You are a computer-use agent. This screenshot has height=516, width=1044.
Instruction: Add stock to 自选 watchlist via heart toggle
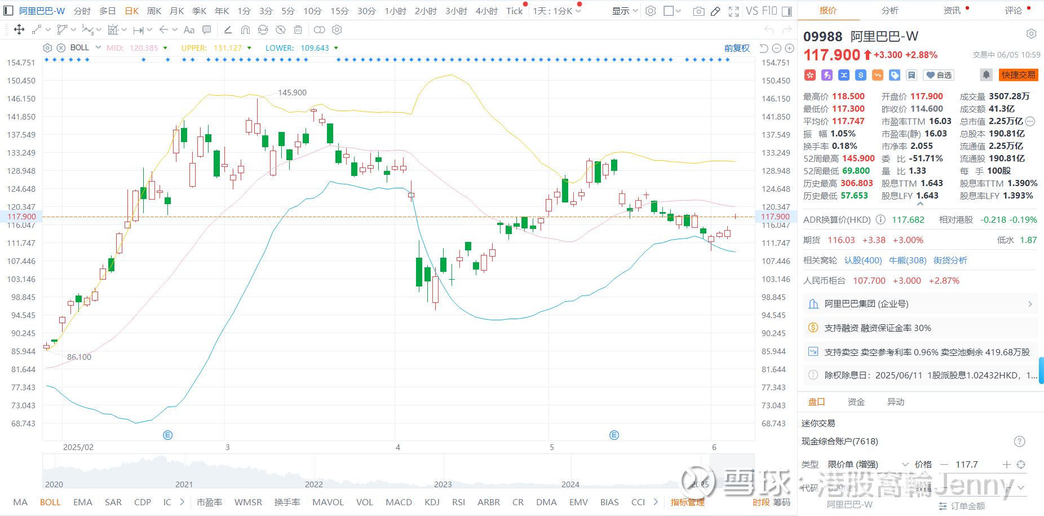click(x=938, y=74)
